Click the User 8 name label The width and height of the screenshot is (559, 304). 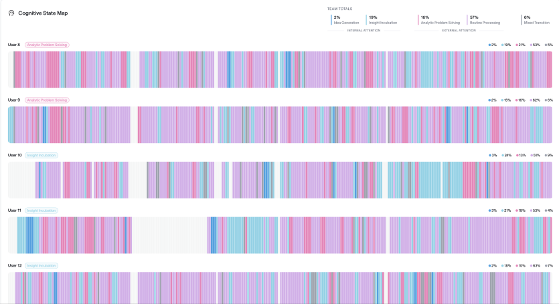click(x=14, y=45)
